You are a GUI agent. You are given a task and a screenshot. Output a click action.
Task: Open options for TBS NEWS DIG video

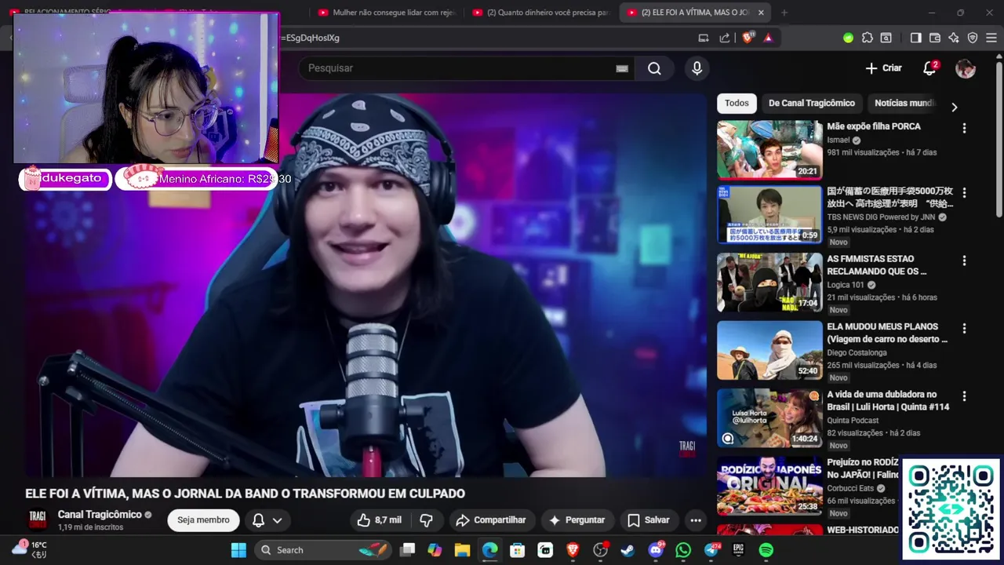964,192
